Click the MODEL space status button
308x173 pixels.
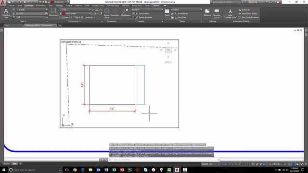point(205,164)
